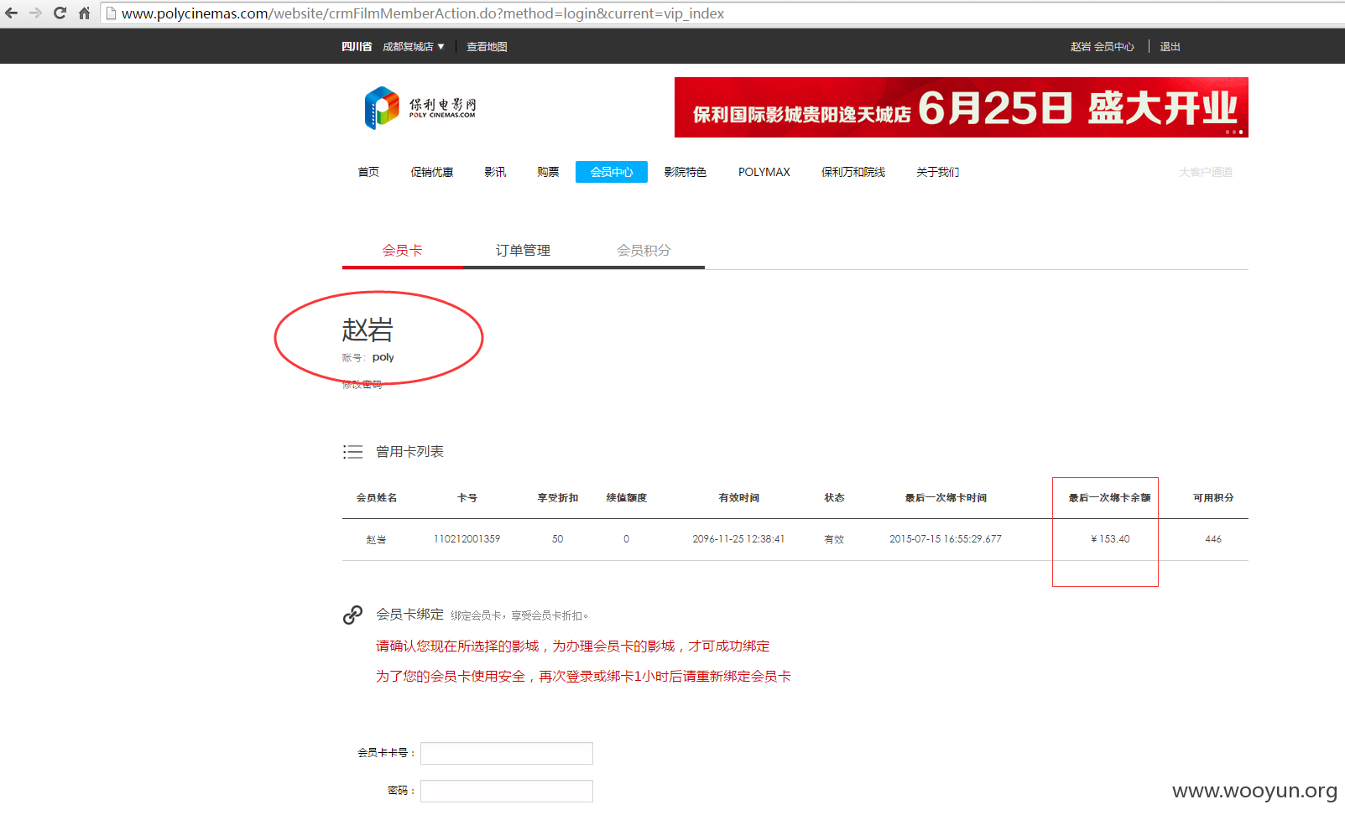The width and height of the screenshot is (1345, 815).
Task: Click the 最后一次绑卡时间 column header
Action: 946,498
